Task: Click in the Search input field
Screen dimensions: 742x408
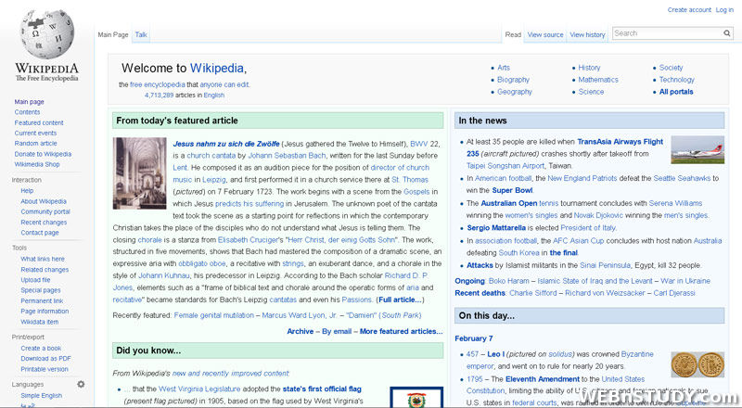Action: (667, 33)
